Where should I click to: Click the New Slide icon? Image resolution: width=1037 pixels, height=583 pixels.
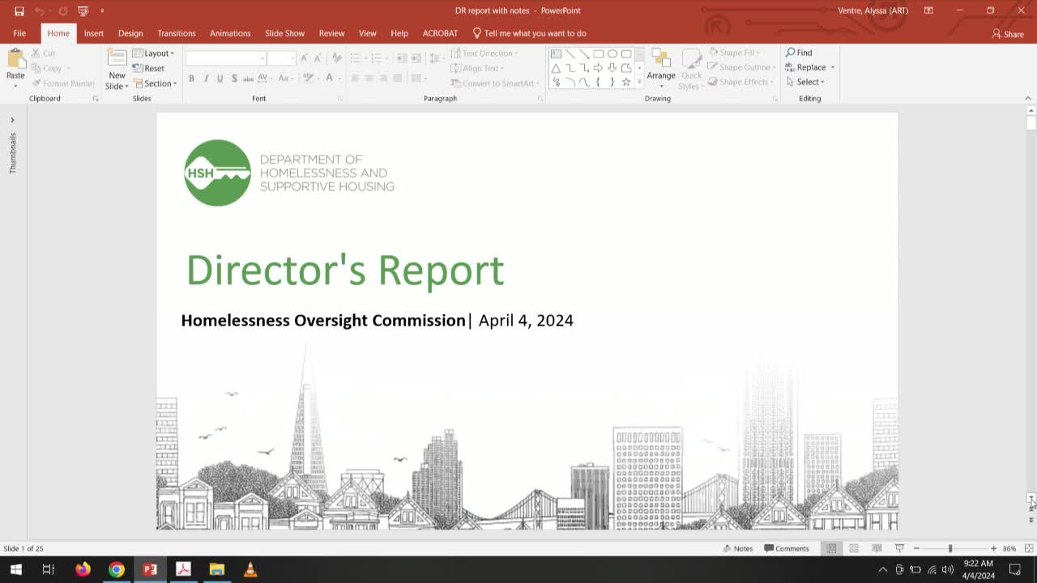(117, 59)
